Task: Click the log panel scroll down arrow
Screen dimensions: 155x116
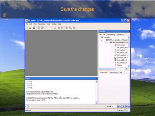Action: [x=97, y=103]
